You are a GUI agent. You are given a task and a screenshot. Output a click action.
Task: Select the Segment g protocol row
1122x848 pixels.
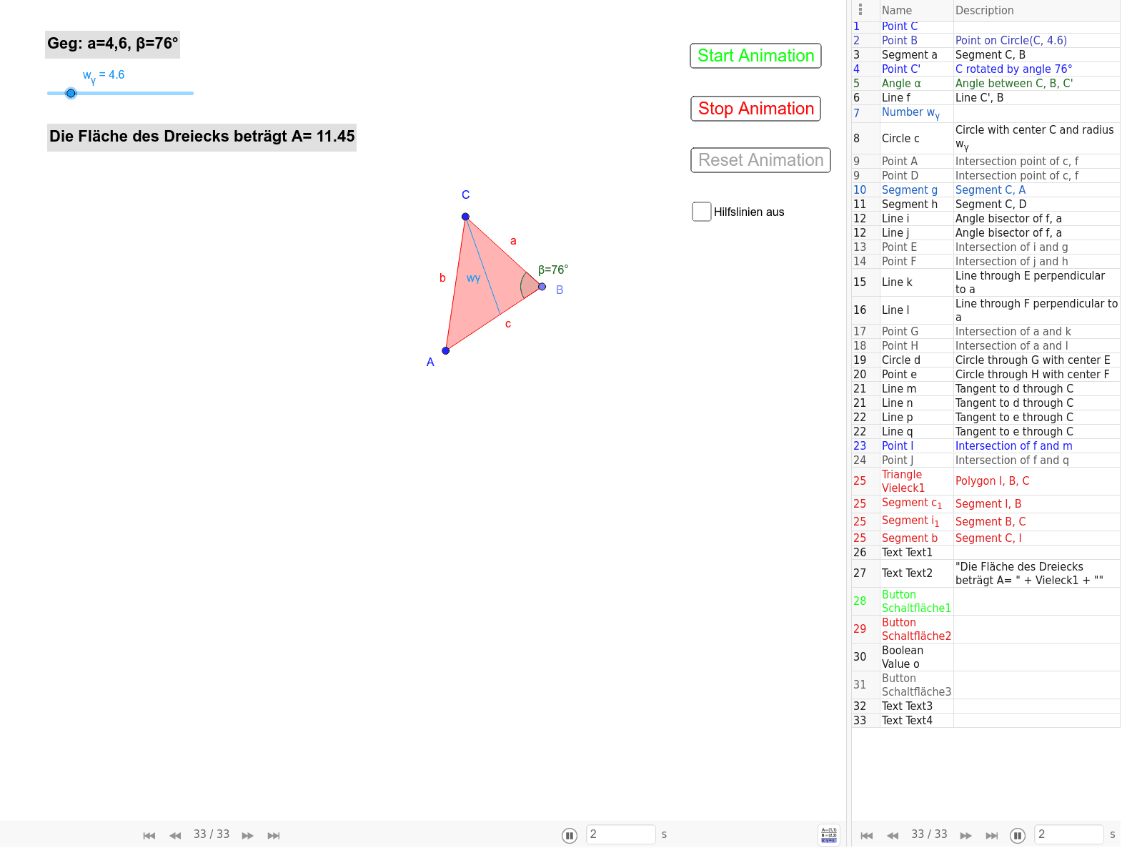pos(986,190)
